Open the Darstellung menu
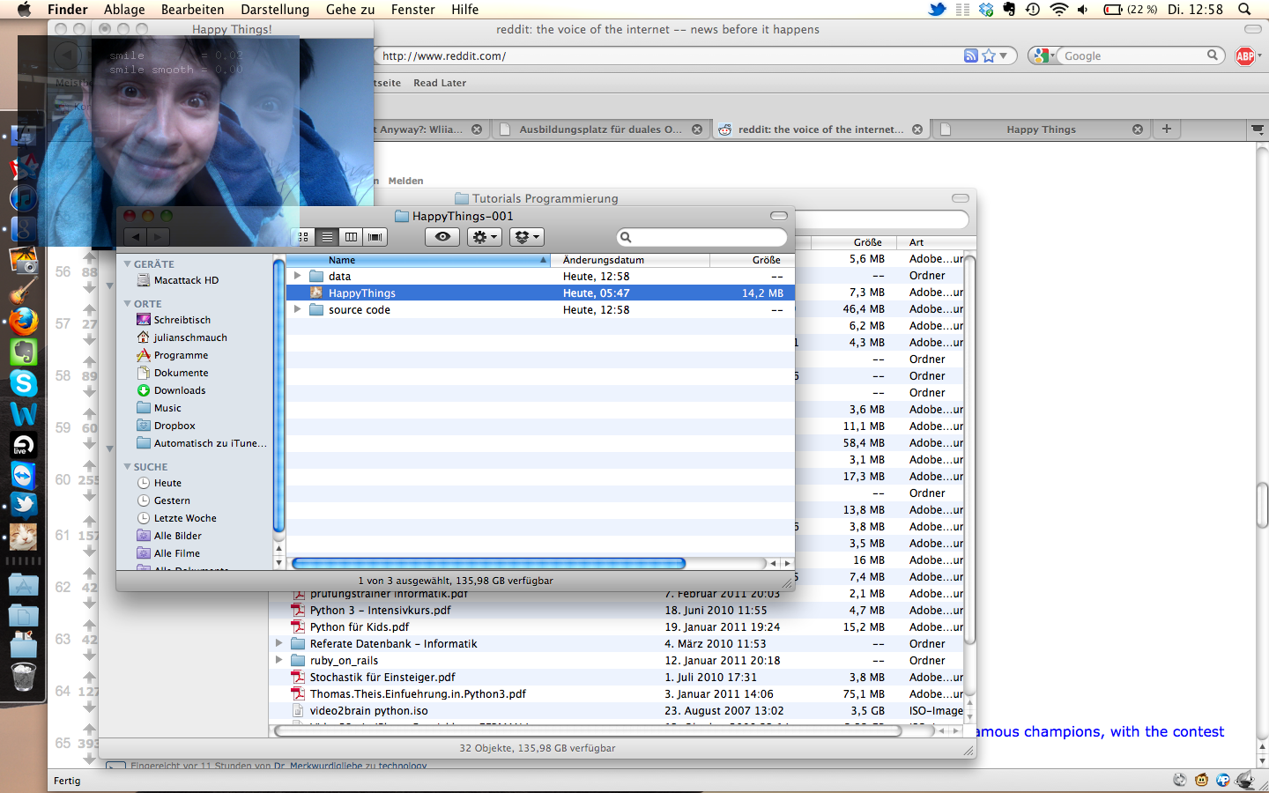 [x=275, y=10]
